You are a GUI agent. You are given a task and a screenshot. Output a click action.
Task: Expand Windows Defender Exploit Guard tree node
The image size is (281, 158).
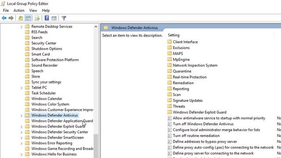coord(22,127)
